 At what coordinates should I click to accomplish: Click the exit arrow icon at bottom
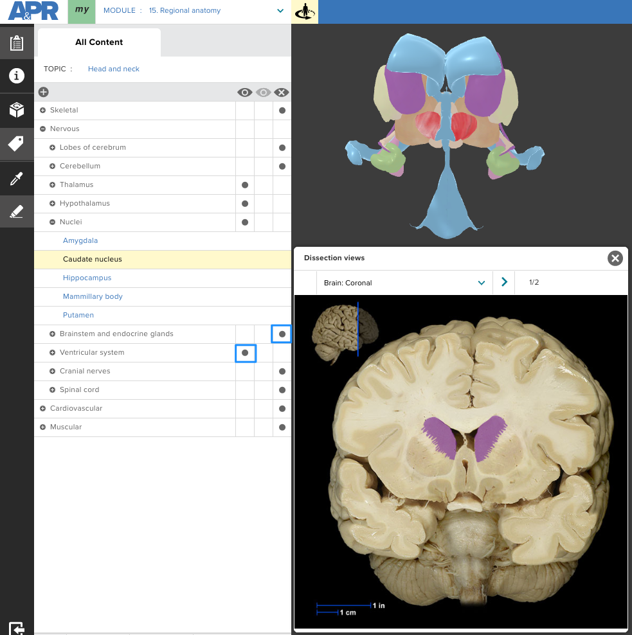17,628
